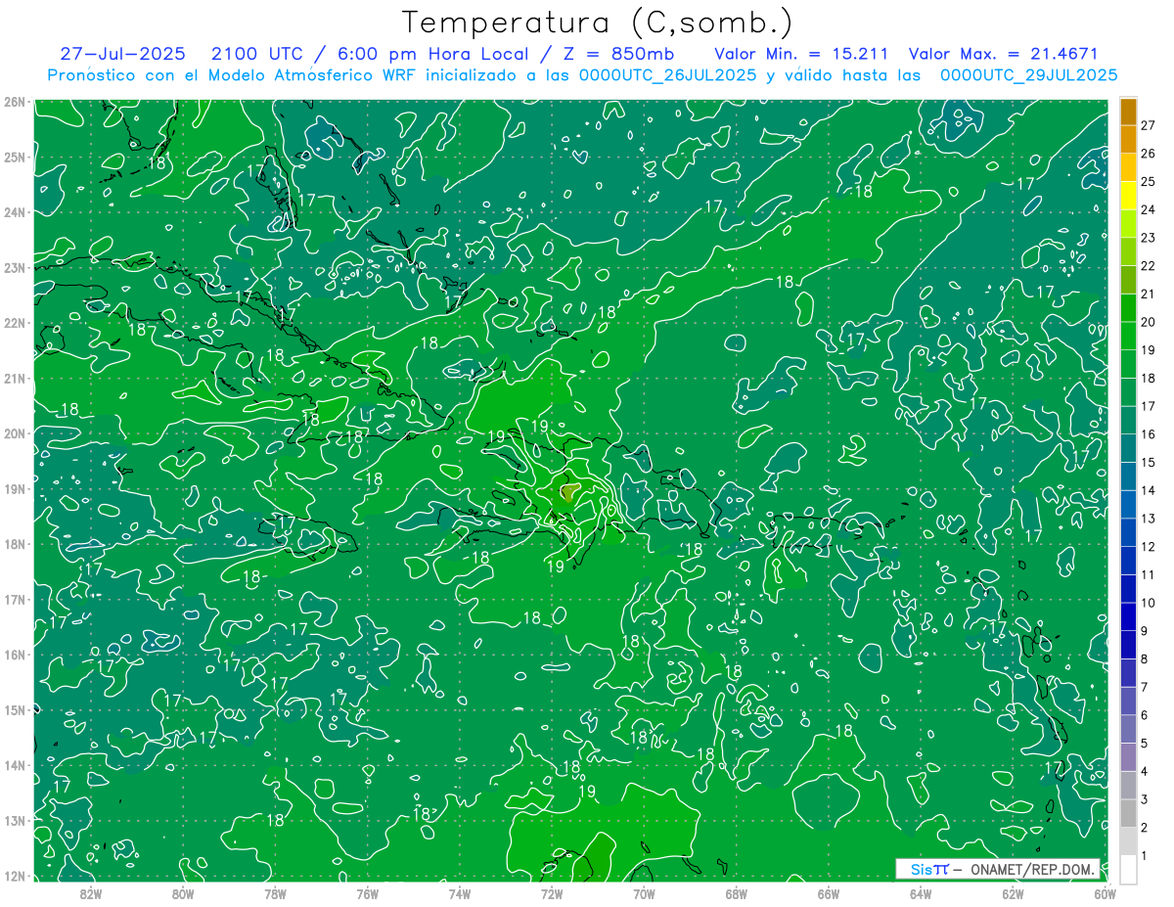Image resolution: width=1174 pixels, height=907 pixels.
Task: Click the 68W longitude axis label
Action: (736, 893)
